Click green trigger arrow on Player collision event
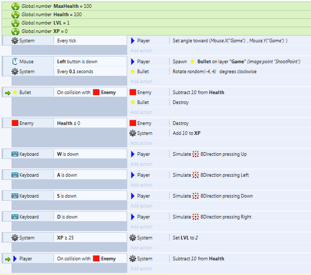 (8, 259)
